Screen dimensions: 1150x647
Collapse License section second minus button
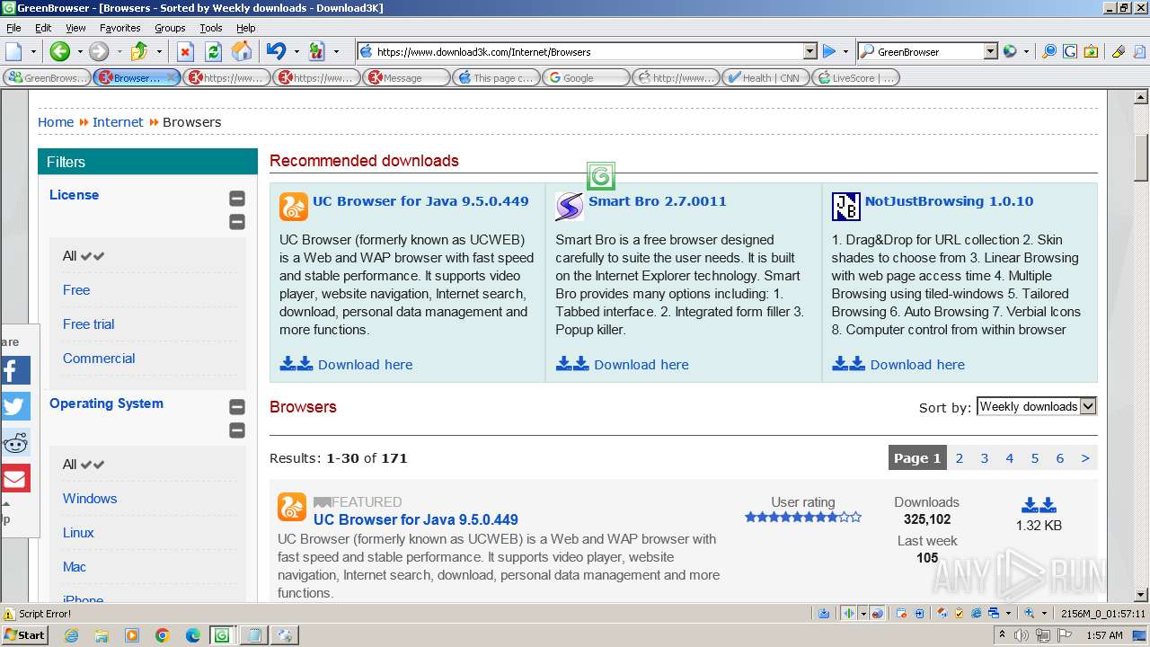237,222
